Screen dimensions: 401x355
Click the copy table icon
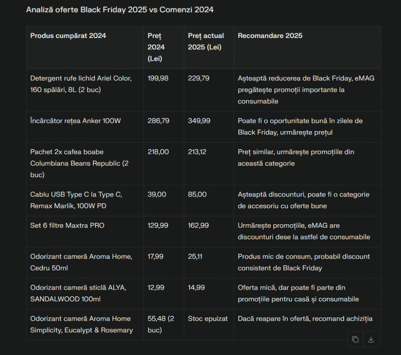coord(355,339)
